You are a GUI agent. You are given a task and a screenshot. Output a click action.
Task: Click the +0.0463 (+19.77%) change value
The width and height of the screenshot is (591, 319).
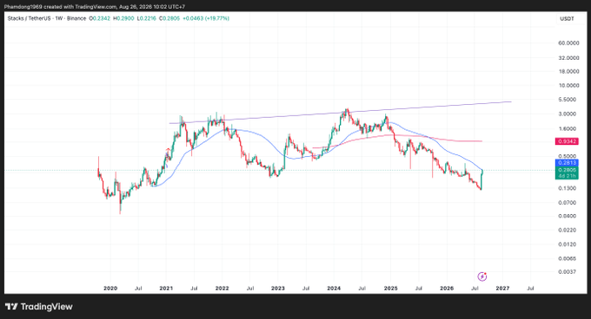click(206, 18)
